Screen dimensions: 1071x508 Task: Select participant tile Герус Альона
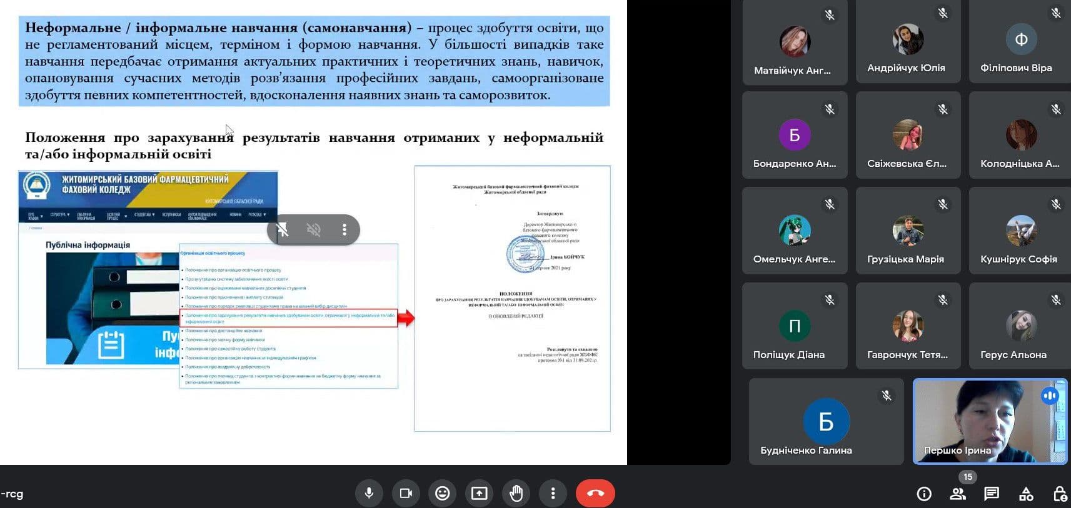click(x=1020, y=326)
